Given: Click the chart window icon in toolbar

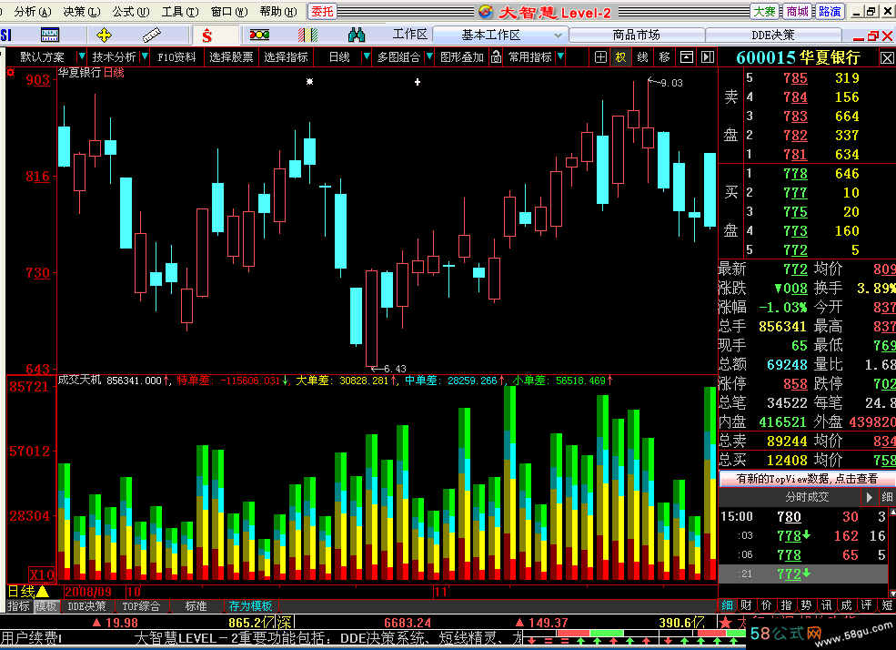Looking at the screenshot, I should [x=50, y=36].
